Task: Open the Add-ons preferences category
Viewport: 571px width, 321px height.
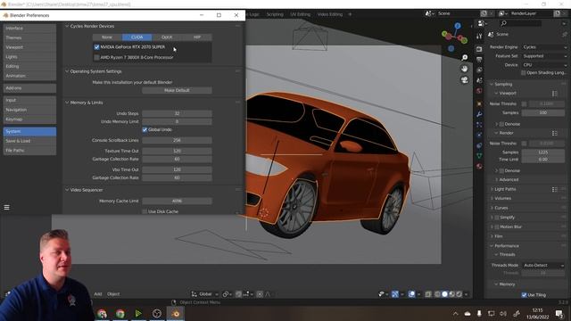Action: click(x=29, y=88)
